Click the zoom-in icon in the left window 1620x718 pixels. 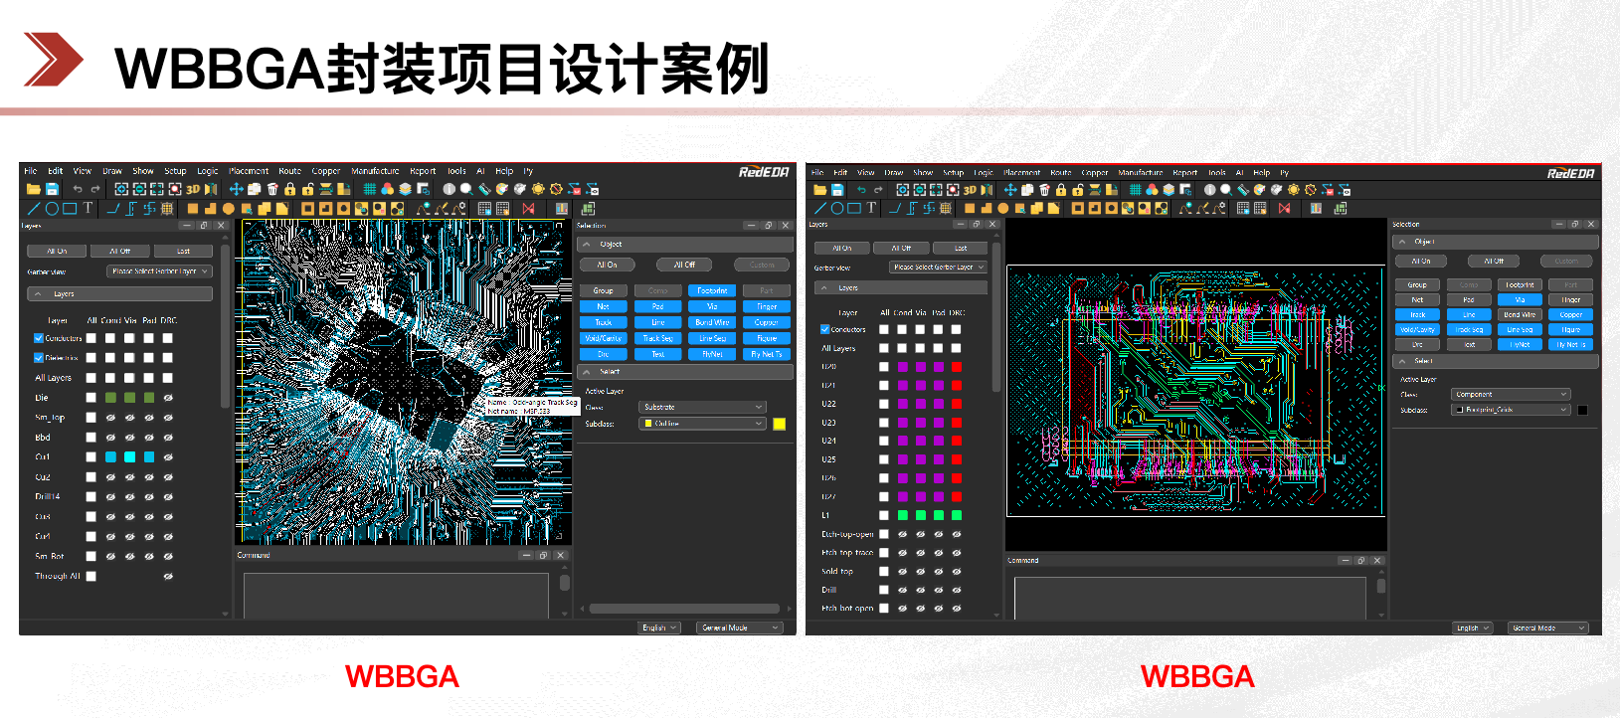[121, 189]
